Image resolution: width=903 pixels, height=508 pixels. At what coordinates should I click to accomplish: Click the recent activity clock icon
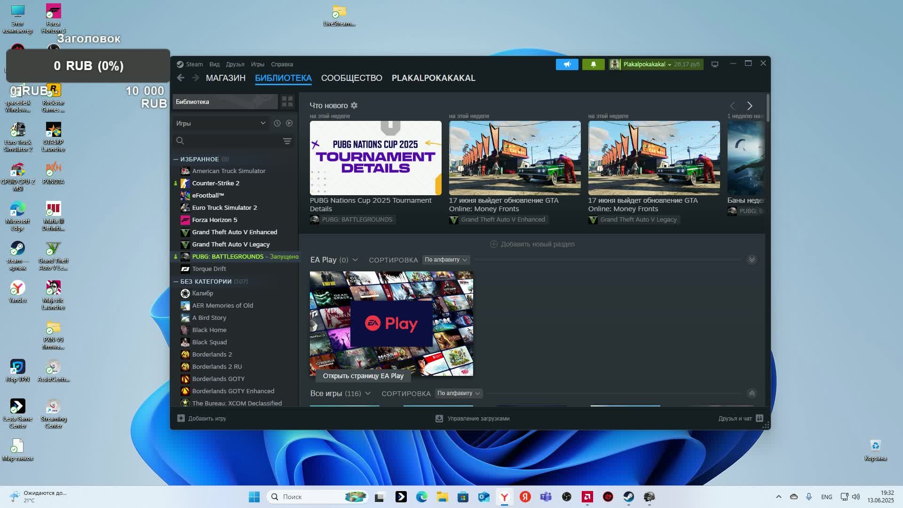tap(277, 123)
